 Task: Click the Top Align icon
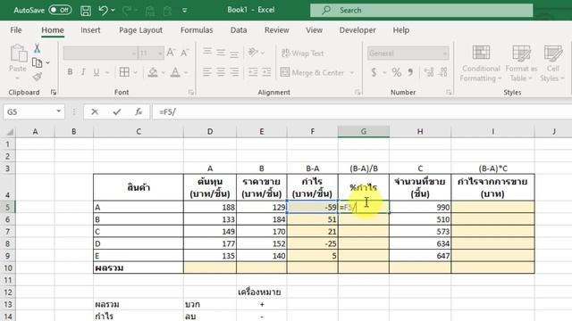click(207, 53)
